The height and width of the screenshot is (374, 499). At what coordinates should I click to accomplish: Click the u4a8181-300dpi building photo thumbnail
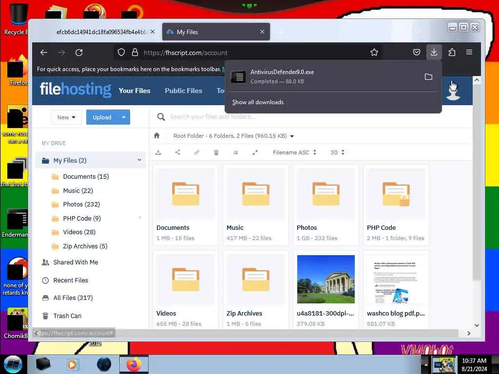pyautogui.click(x=326, y=279)
